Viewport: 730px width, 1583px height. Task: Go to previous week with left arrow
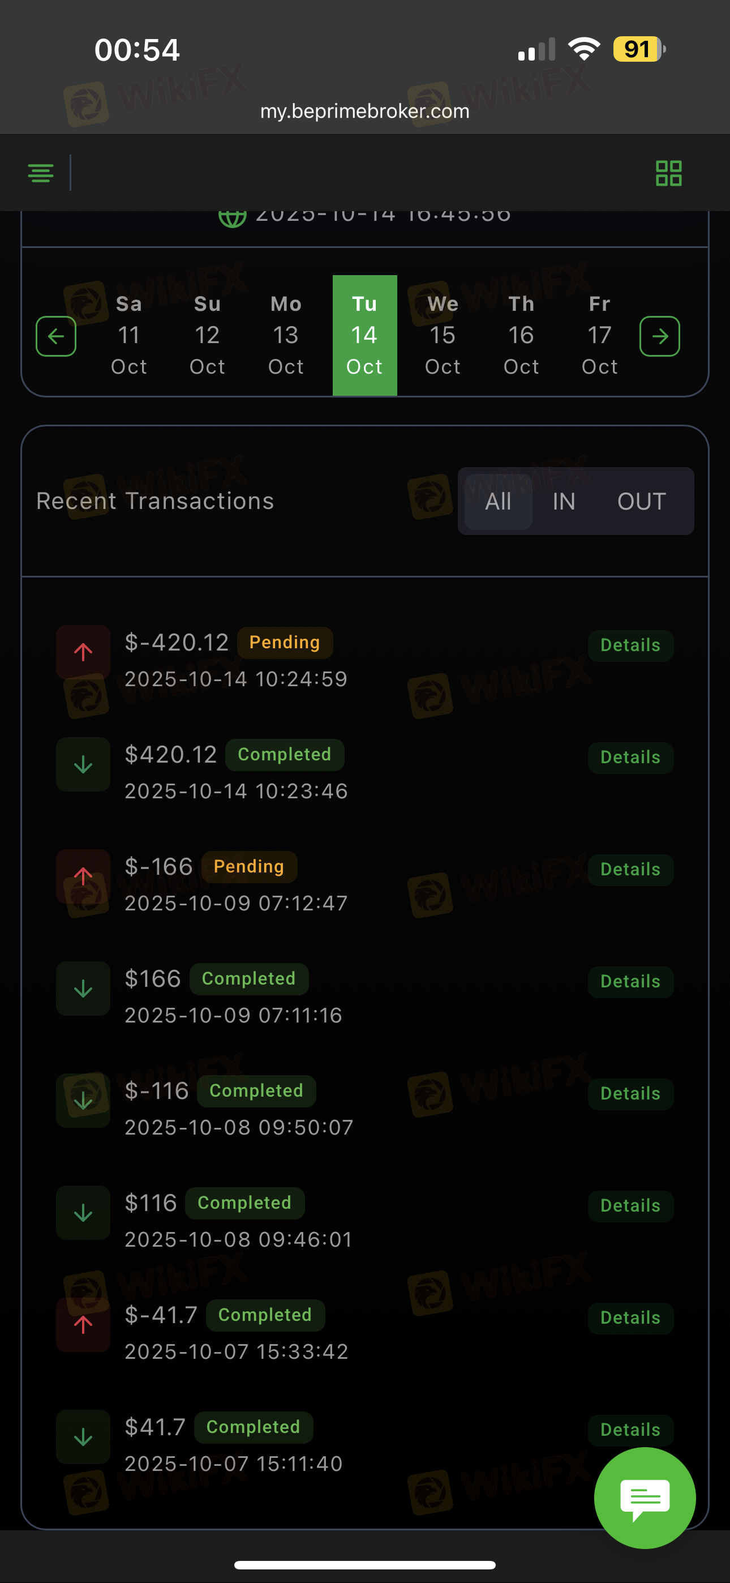56,336
